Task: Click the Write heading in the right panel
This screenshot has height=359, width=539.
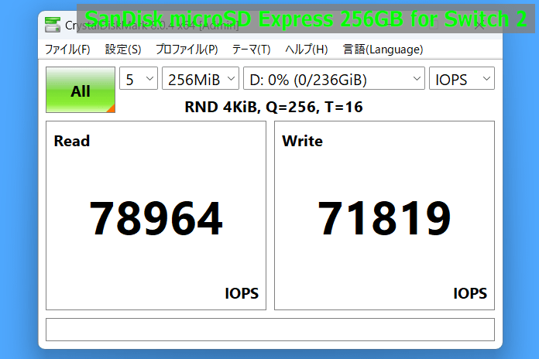Action: click(302, 141)
